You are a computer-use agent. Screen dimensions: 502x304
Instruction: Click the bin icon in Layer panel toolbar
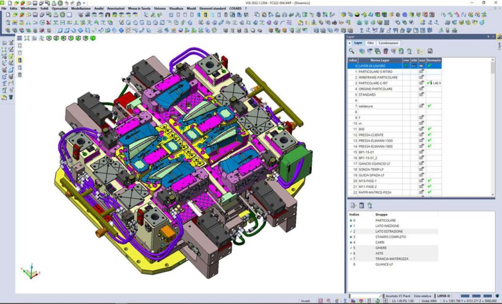409,51
